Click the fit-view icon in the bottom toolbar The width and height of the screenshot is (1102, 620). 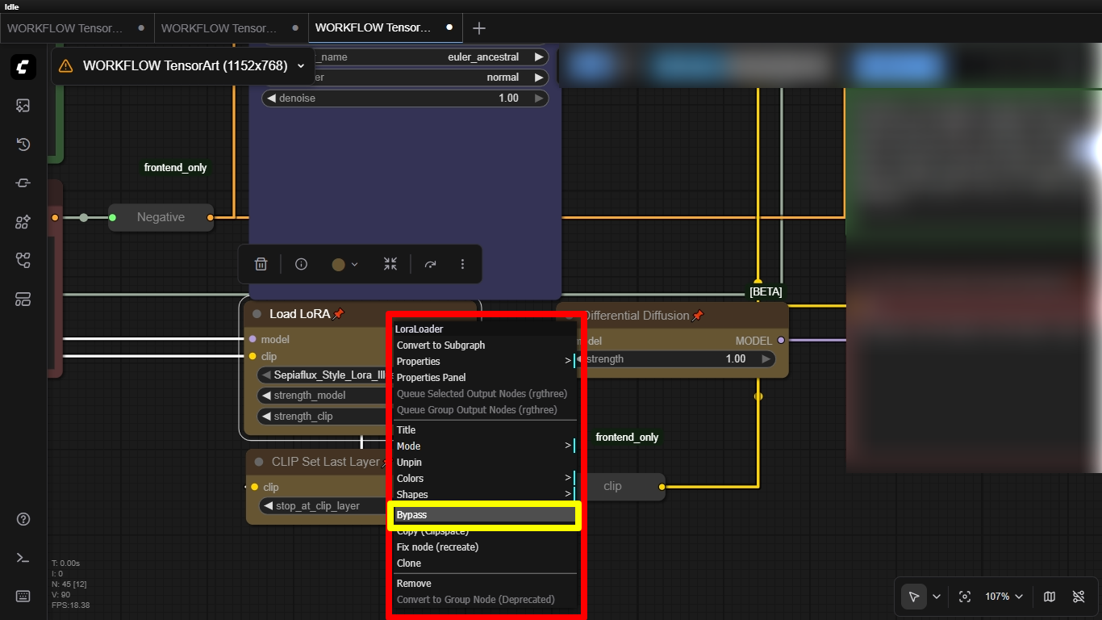965,596
